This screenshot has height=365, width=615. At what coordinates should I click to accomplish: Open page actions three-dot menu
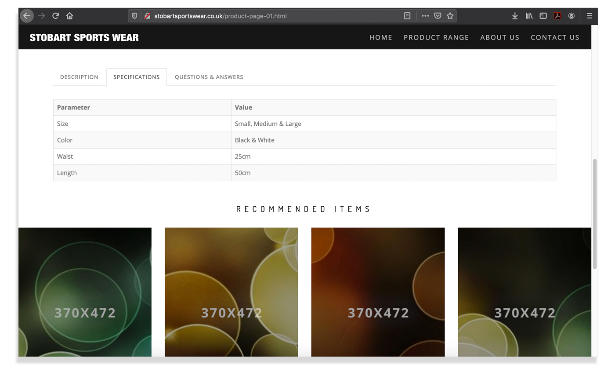425,16
